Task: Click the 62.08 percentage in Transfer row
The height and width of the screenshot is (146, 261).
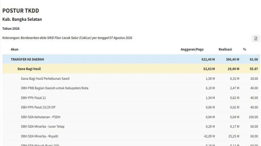Action: point(254,59)
